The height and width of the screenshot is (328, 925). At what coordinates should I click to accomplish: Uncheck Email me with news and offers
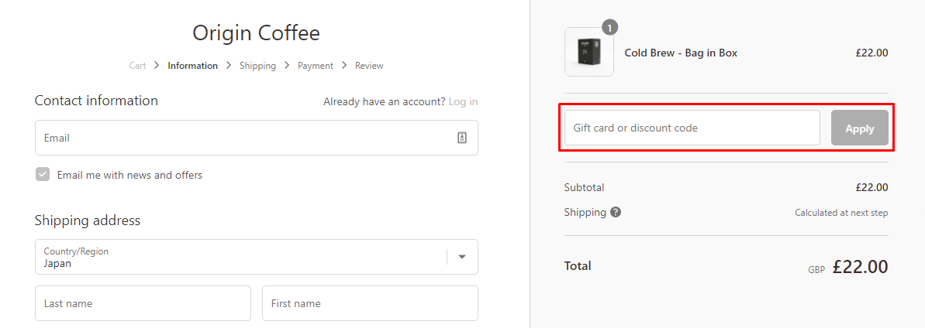click(43, 175)
